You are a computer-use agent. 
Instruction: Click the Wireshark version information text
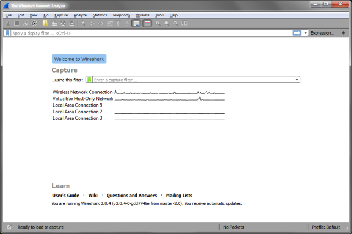click(147, 203)
